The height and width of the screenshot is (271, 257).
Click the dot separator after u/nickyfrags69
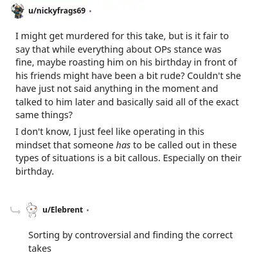click(90, 11)
